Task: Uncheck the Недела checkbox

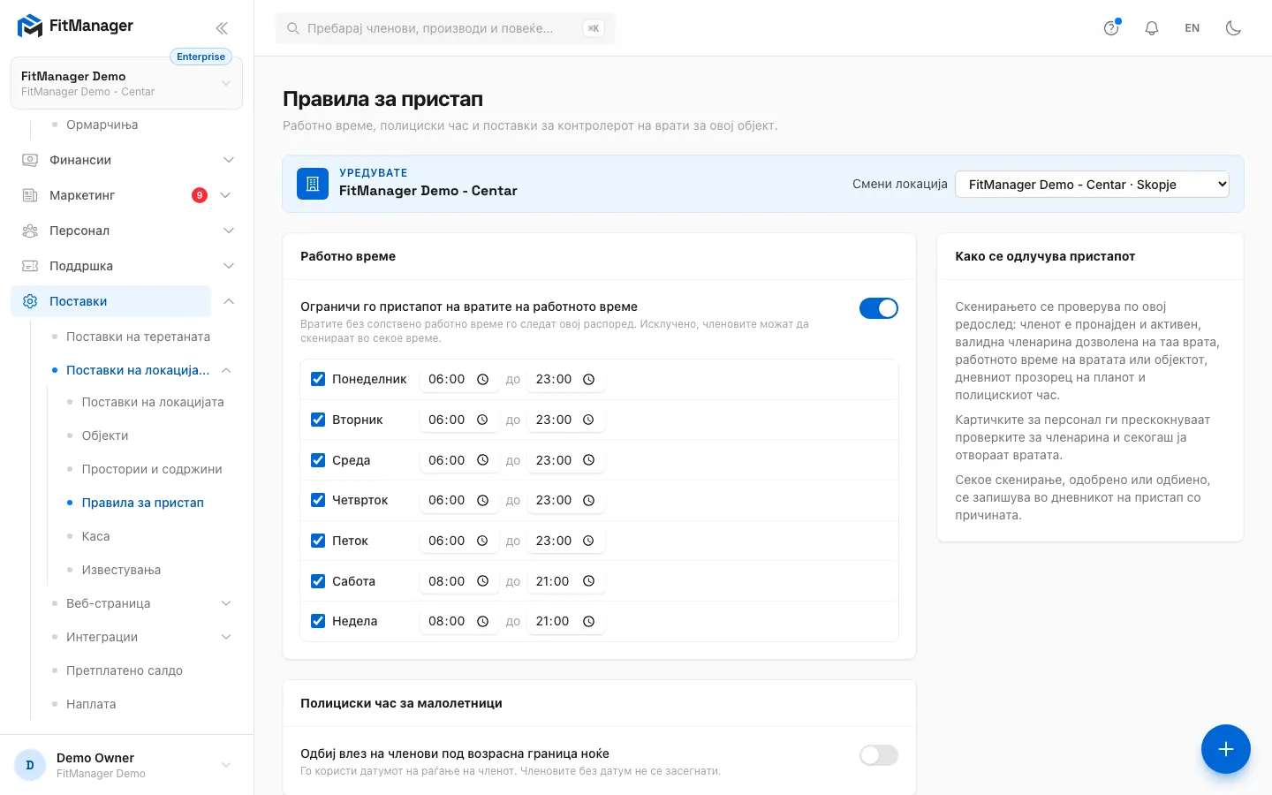Action: [318, 621]
